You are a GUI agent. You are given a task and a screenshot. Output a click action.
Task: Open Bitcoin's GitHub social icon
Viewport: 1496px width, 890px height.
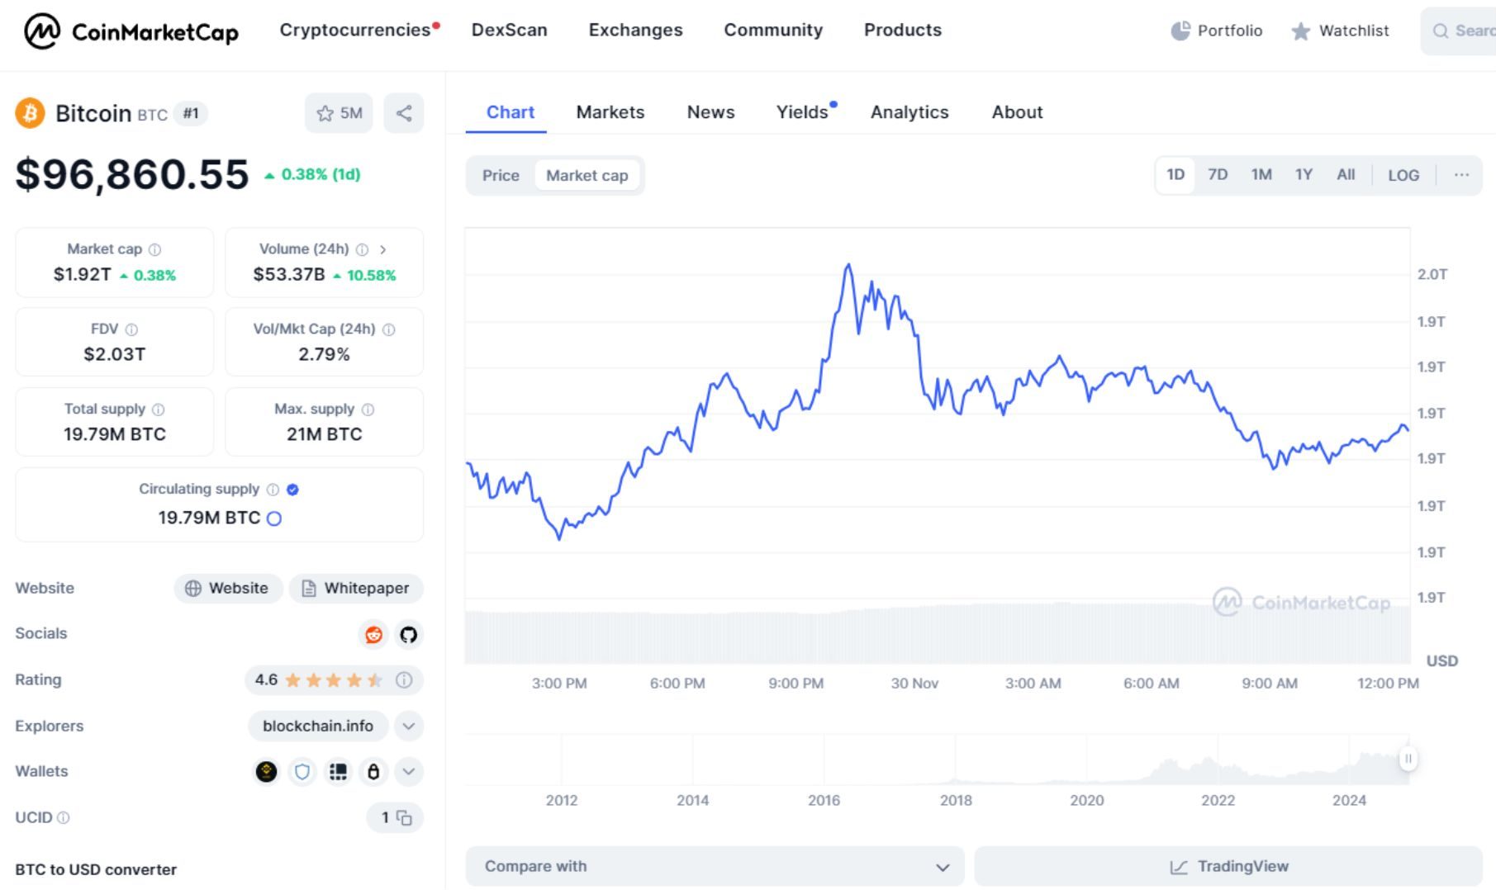[408, 635]
